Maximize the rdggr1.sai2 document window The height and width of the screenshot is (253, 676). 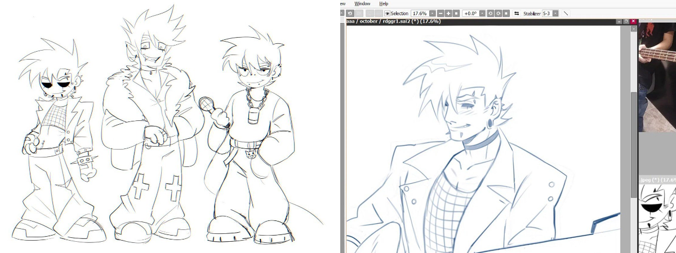pyautogui.click(x=626, y=21)
